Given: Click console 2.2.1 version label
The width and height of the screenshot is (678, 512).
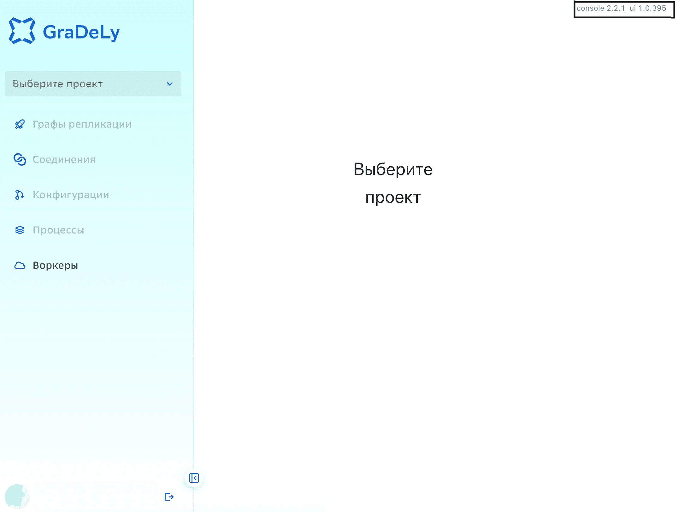Looking at the screenshot, I should coord(600,8).
